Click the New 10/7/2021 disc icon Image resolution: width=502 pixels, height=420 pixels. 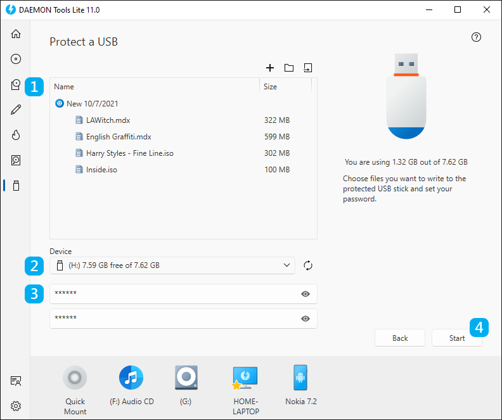coord(59,103)
